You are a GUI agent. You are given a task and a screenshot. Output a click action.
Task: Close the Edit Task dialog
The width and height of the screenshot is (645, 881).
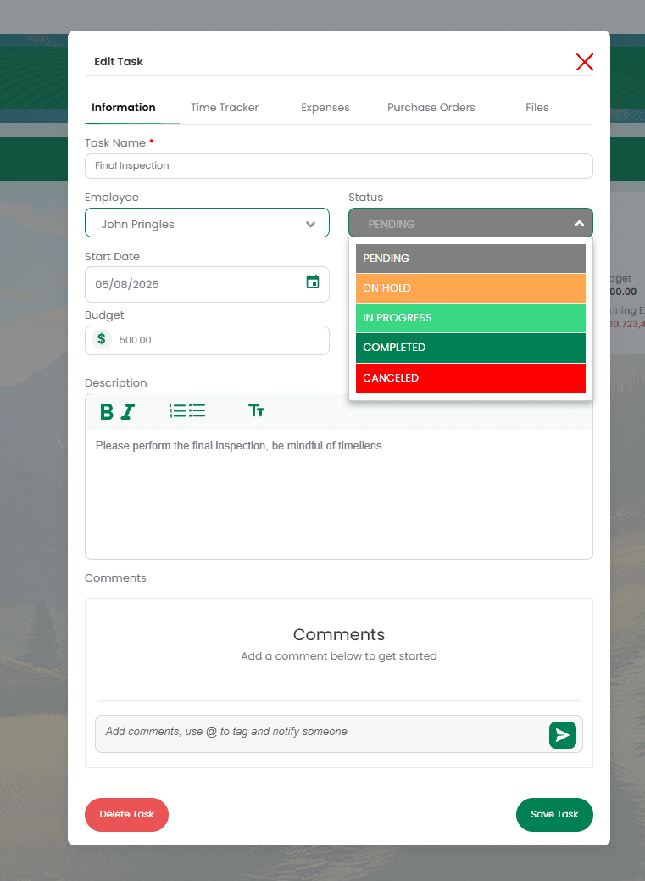pos(584,62)
